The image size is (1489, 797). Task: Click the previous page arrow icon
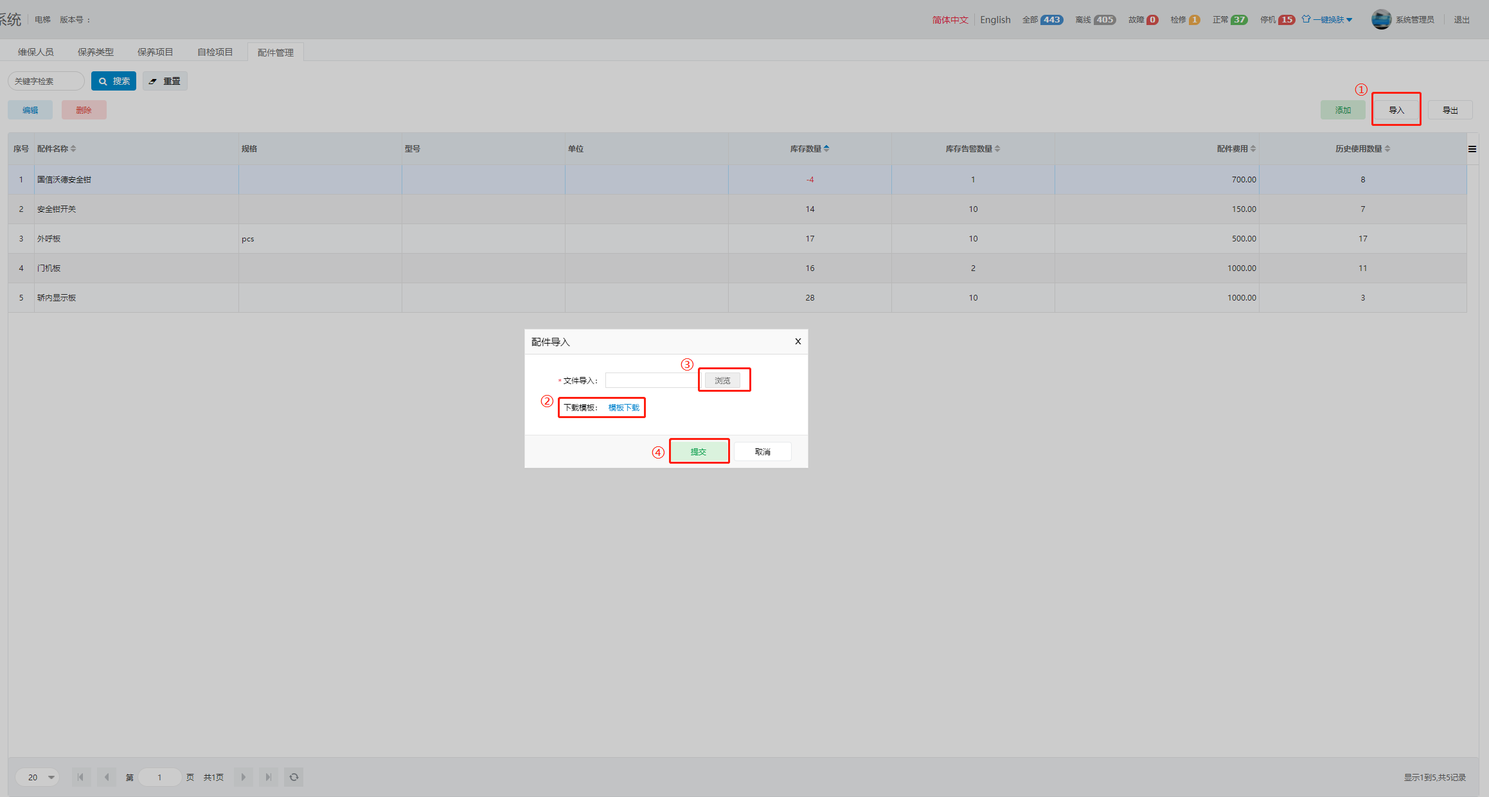tap(107, 777)
